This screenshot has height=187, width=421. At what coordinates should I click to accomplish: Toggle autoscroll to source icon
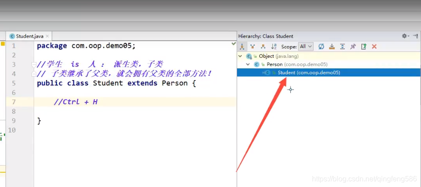coord(332,47)
